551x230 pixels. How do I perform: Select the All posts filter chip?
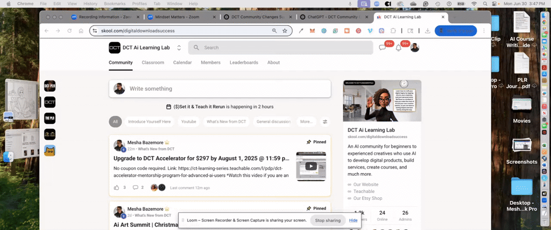[115, 121]
